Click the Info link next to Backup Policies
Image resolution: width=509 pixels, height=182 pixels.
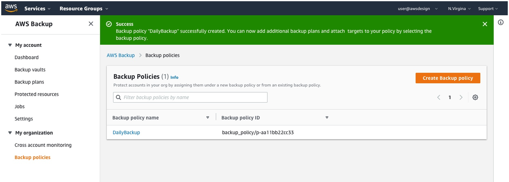pos(174,77)
